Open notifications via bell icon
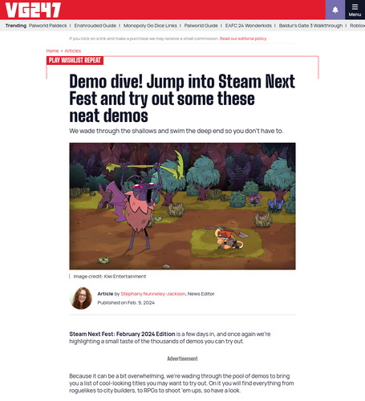365x401 pixels. (x=335, y=10)
